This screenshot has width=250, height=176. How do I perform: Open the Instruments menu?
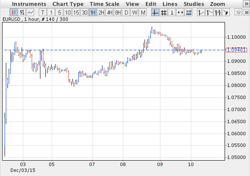click(x=29, y=4)
